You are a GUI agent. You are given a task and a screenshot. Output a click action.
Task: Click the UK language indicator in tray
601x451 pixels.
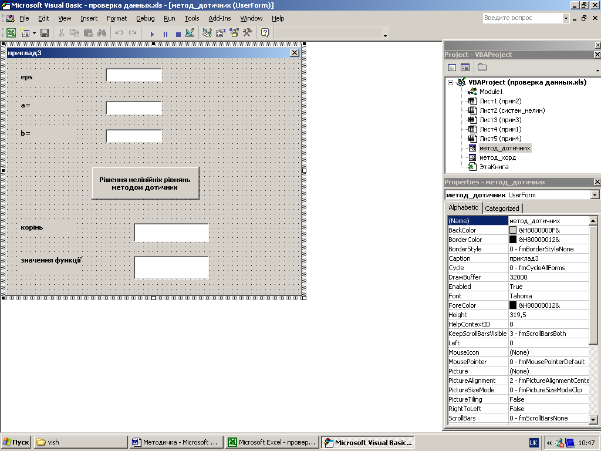[533, 443]
